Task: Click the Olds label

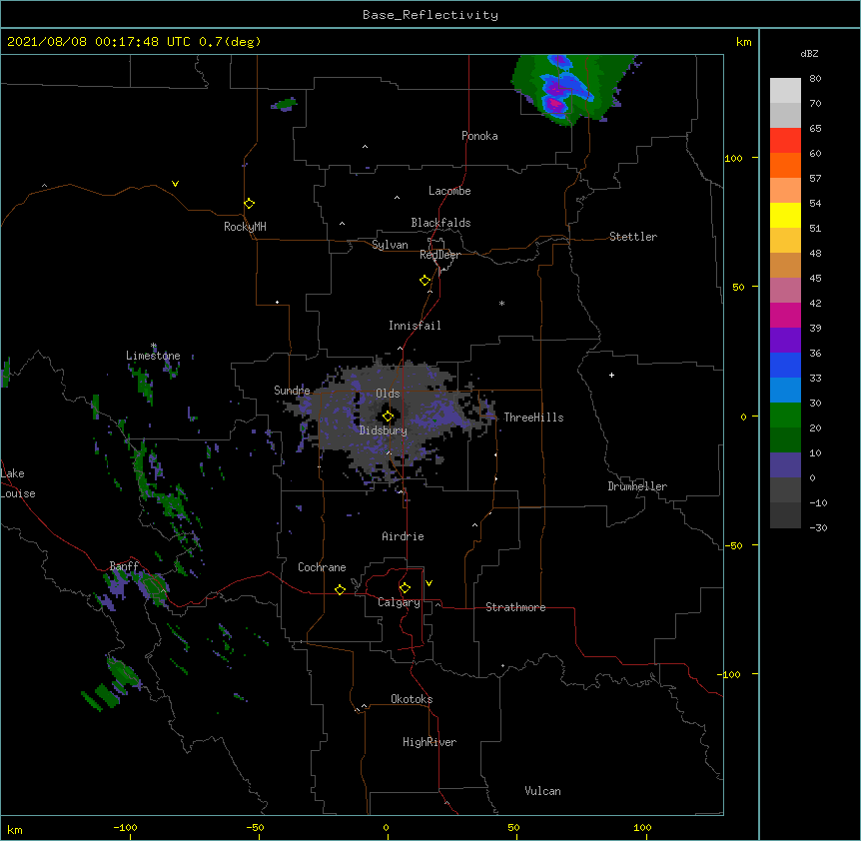Action: [388, 394]
